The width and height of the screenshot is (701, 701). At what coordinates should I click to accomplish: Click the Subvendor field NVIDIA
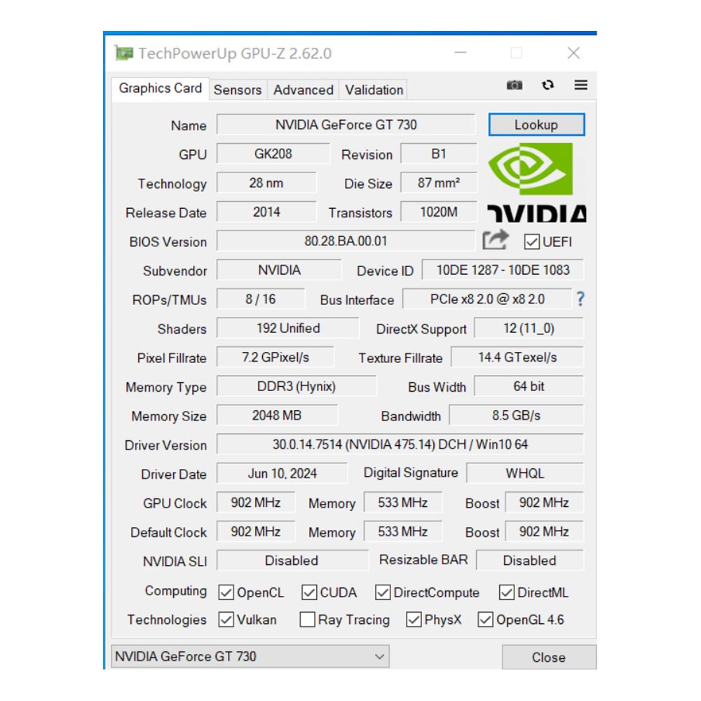click(279, 270)
